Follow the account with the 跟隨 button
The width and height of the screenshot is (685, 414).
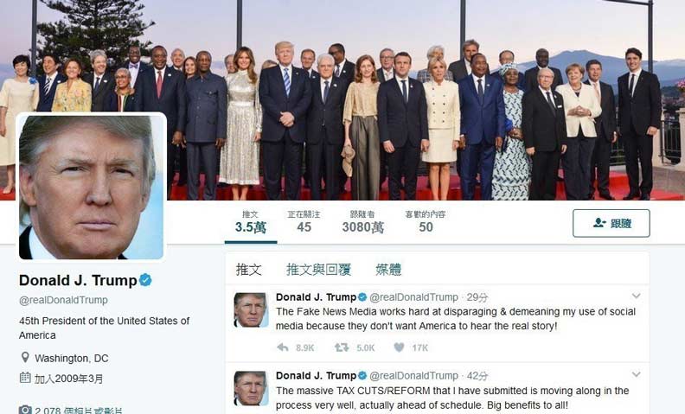point(611,223)
